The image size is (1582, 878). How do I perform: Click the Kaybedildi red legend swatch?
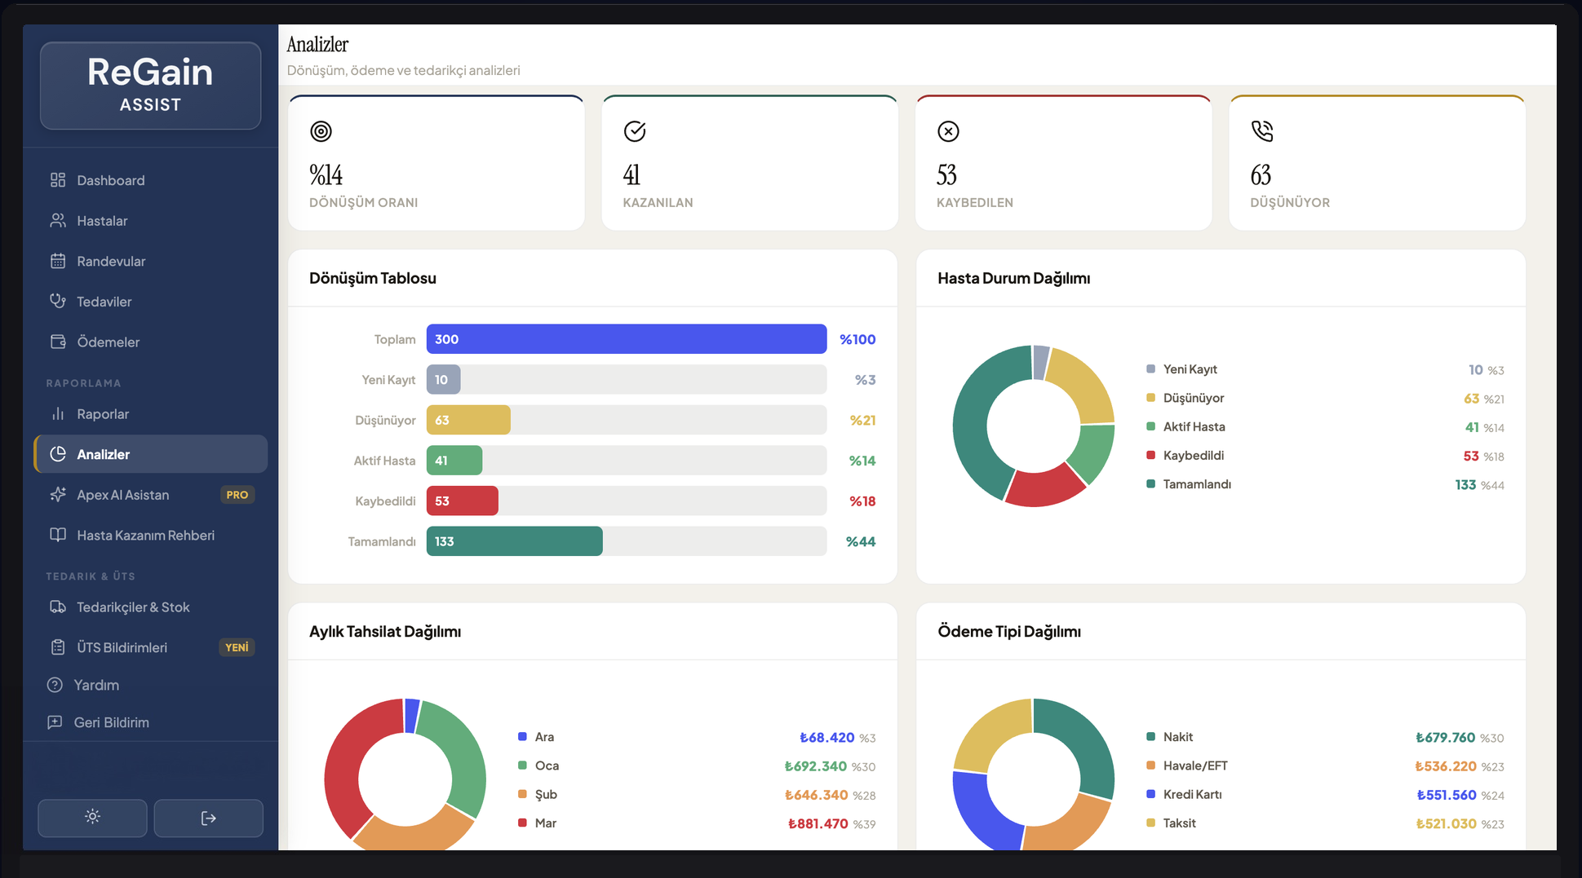coord(1150,456)
